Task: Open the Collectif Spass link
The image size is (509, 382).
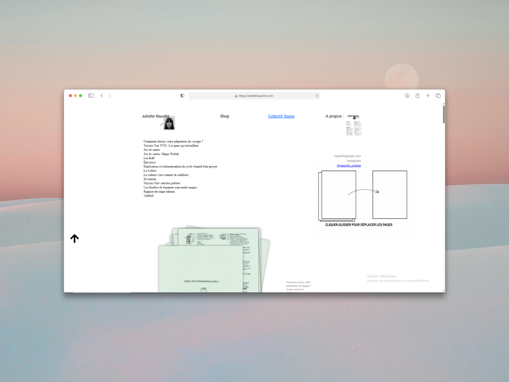Action: click(281, 116)
